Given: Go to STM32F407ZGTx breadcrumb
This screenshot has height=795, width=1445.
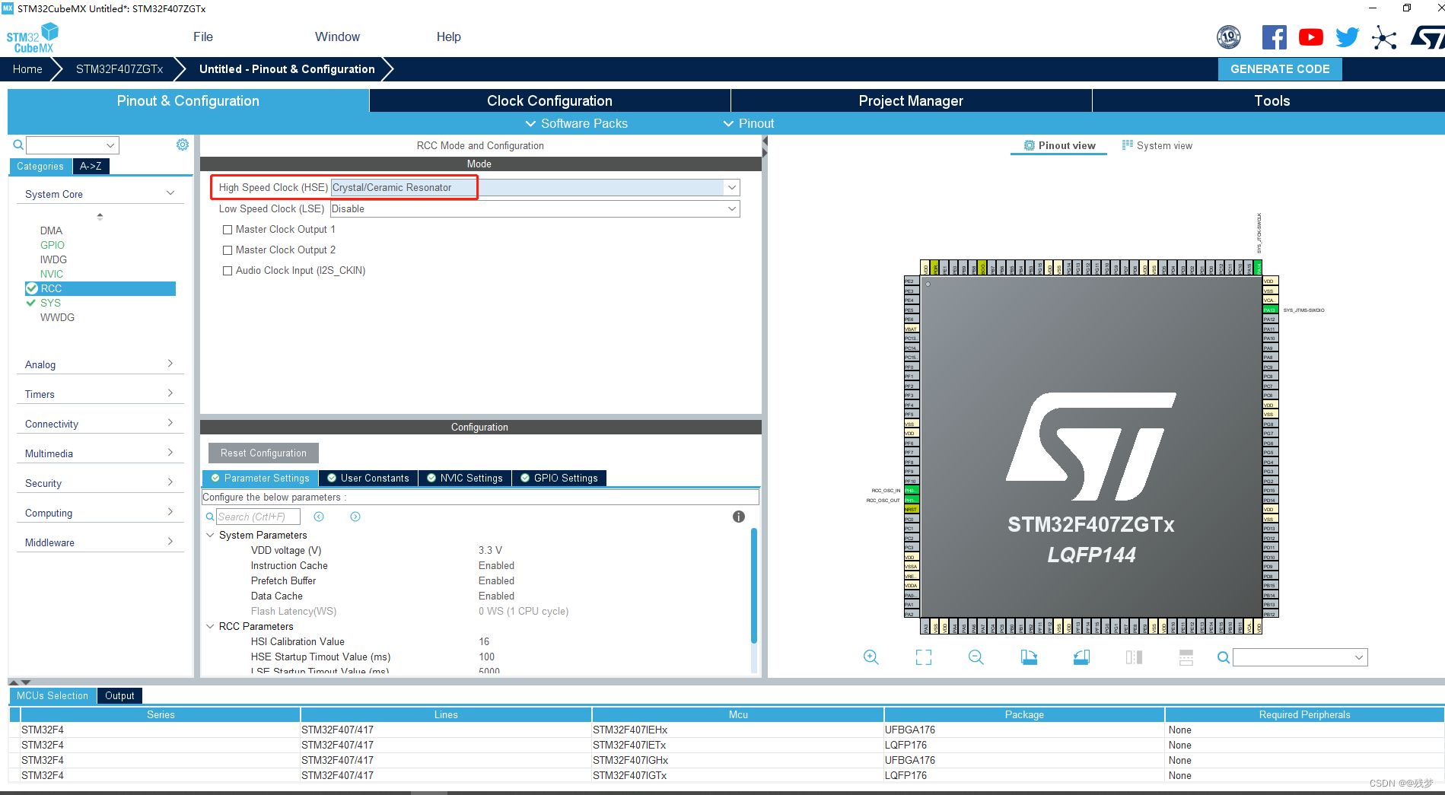Looking at the screenshot, I should (x=119, y=68).
